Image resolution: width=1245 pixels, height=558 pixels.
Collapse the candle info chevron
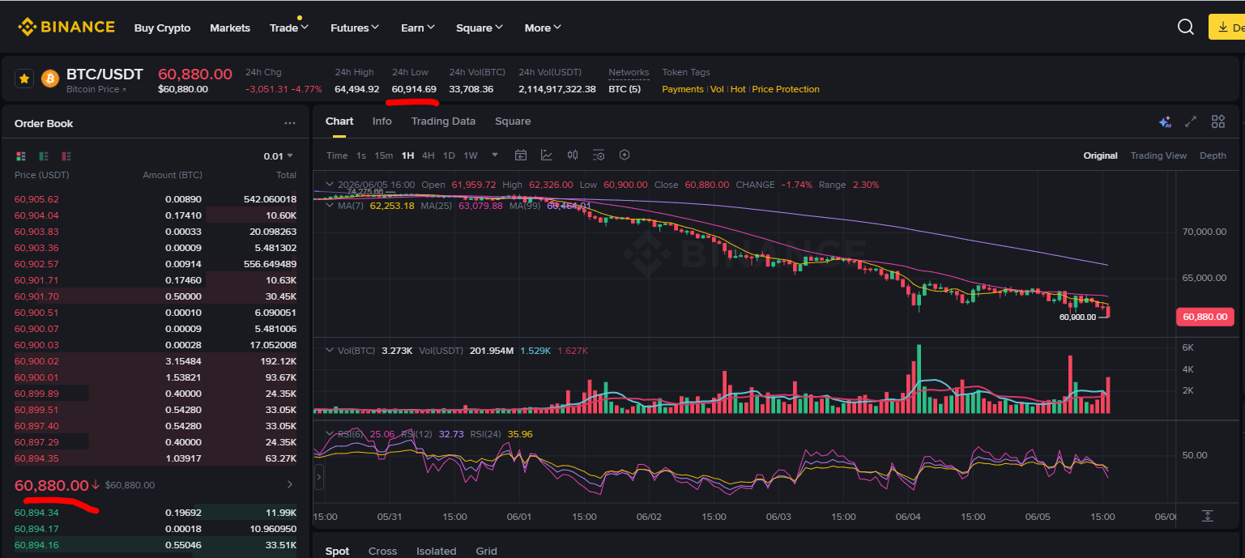329,185
